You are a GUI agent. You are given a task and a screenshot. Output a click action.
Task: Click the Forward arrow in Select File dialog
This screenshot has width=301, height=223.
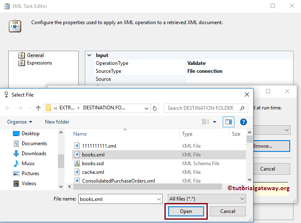click(20, 108)
